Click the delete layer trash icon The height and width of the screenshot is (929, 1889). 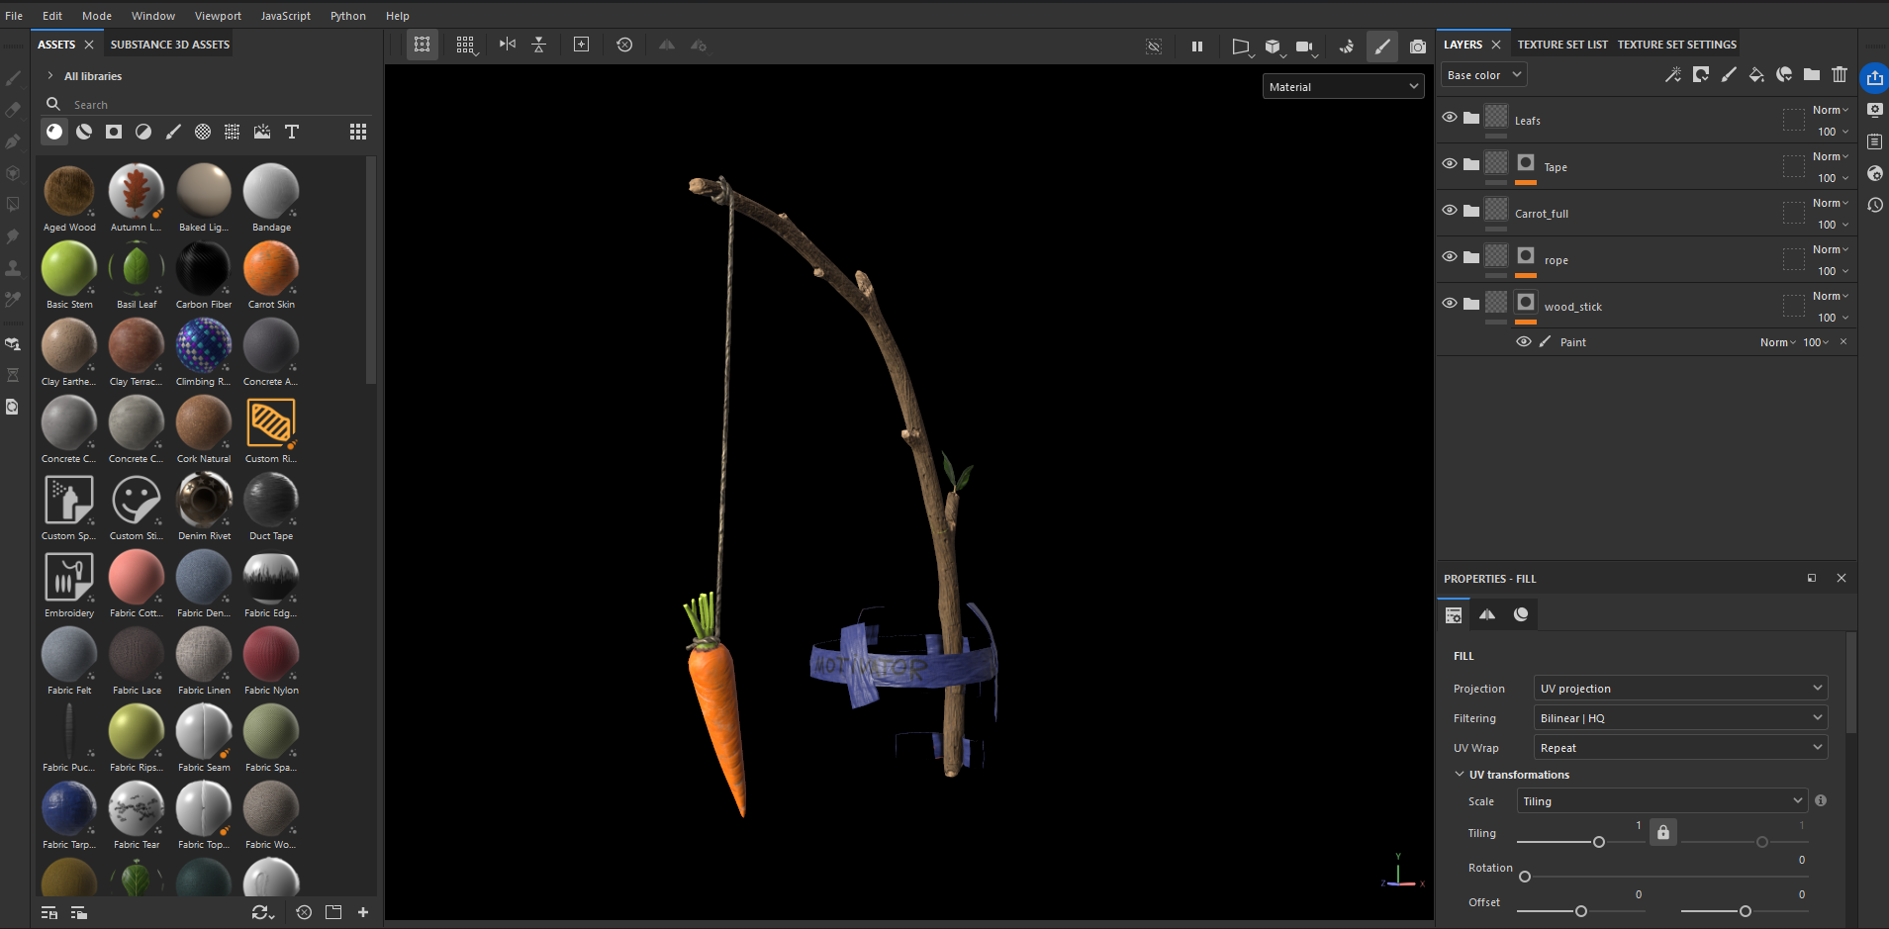tap(1840, 75)
